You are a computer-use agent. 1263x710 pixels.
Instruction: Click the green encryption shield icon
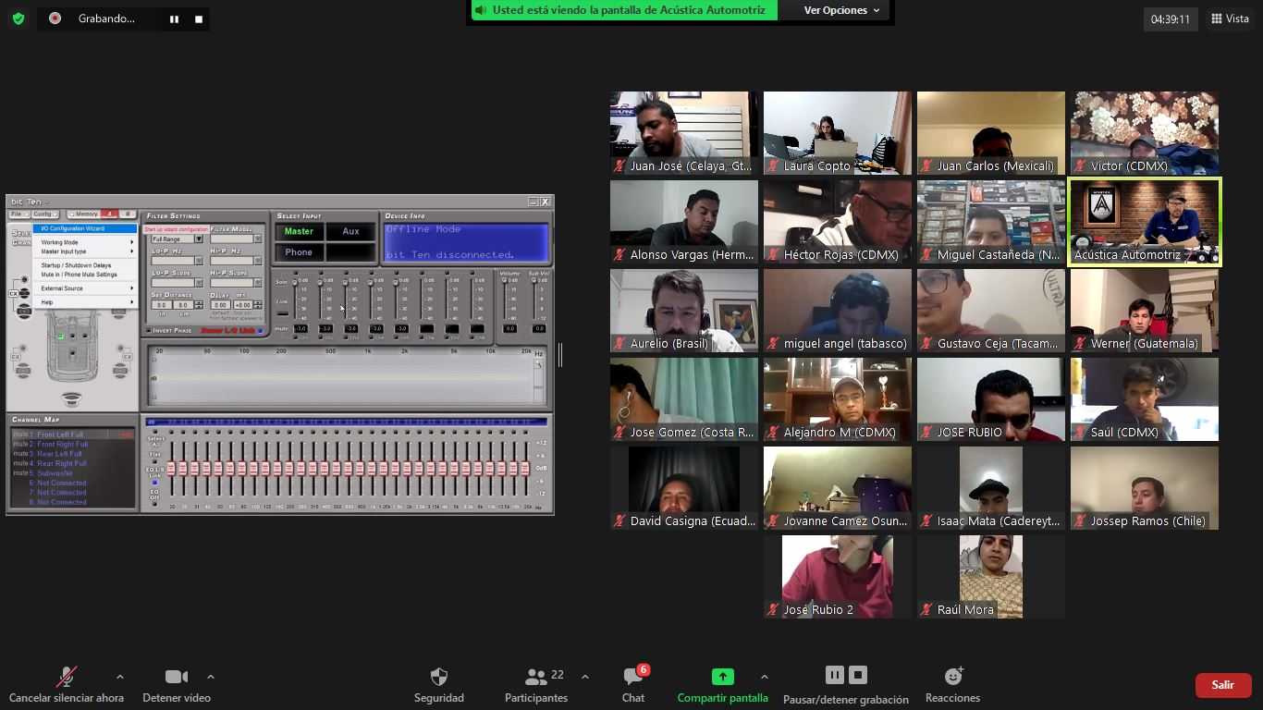click(18, 18)
